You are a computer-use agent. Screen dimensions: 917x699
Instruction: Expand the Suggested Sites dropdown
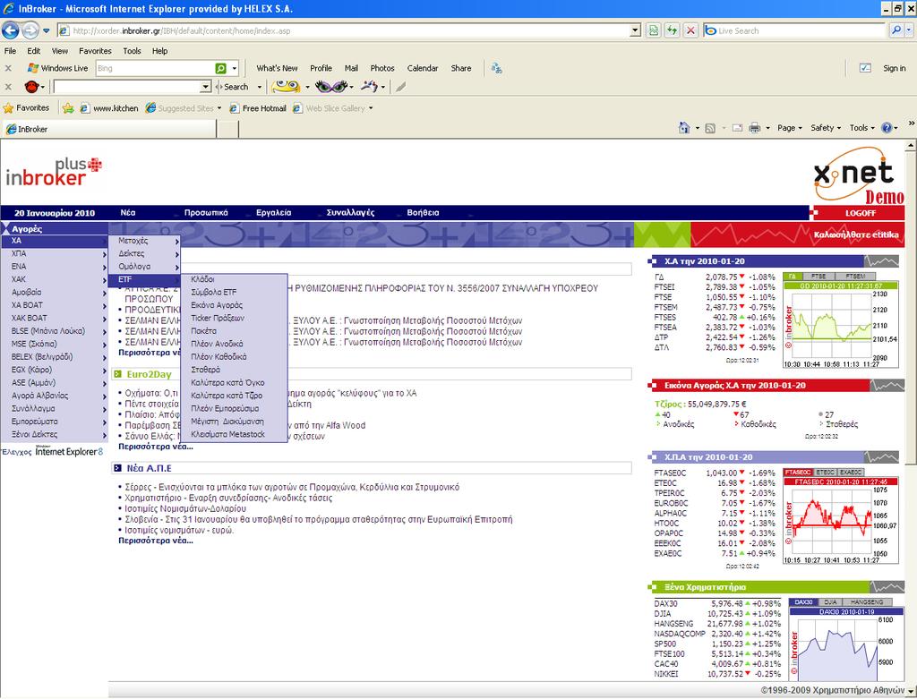click(x=219, y=108)
